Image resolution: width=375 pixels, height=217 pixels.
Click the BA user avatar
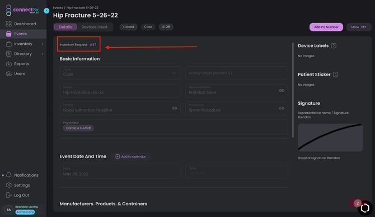pyautogui.click(x=8, y=210)
